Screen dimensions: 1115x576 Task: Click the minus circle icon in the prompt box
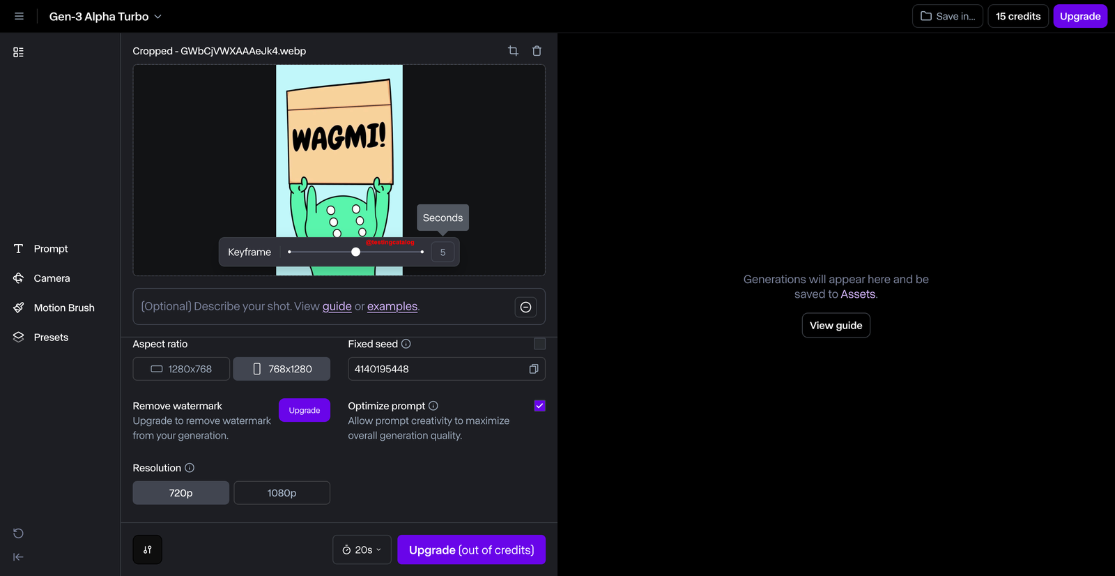[526, 307]
